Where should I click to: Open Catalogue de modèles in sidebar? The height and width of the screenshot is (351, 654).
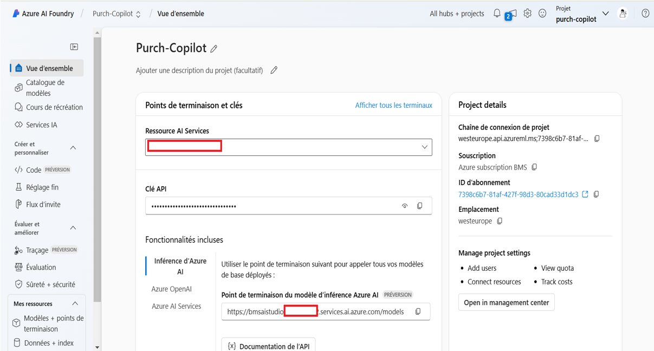point(45,88)
